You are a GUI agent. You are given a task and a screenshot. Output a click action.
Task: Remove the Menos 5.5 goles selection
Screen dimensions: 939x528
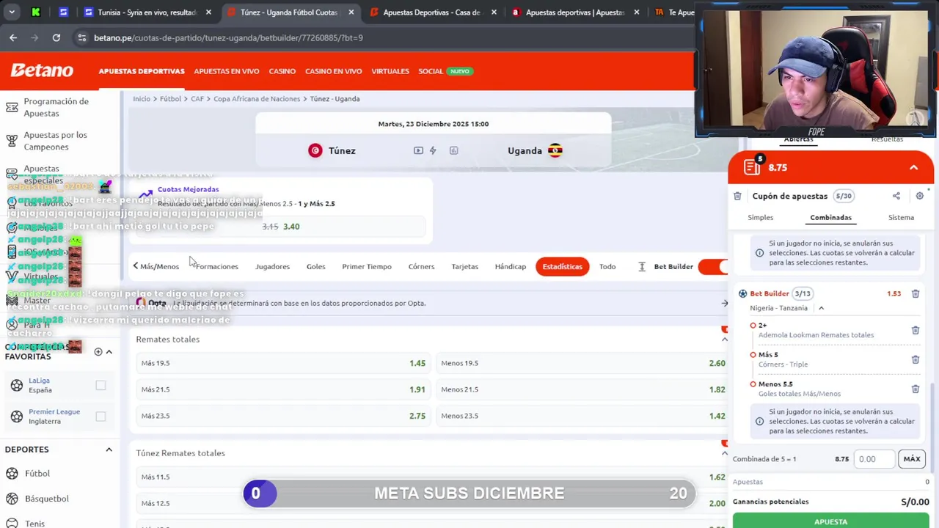pos(916,389)
